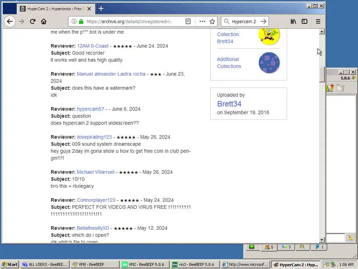The width and height of the screenshot is (358, 269).
Task: Show the sidebars panel
Action: click(305, 21)
